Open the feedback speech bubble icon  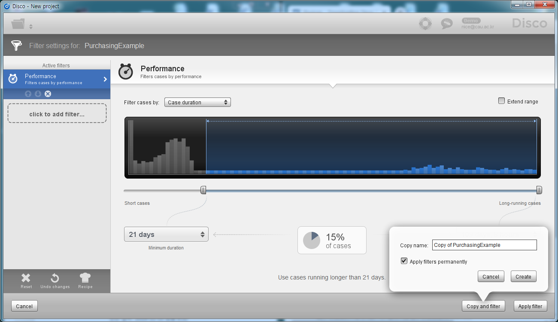click(x=447, y=24)
